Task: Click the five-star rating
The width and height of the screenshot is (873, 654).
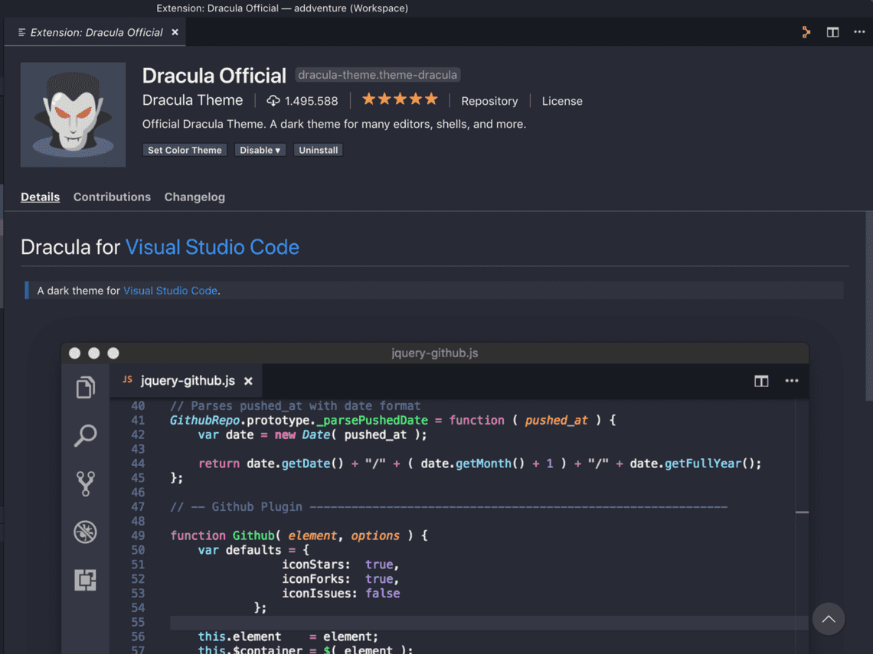Action: pyautogui.click(x=400, y=100)
